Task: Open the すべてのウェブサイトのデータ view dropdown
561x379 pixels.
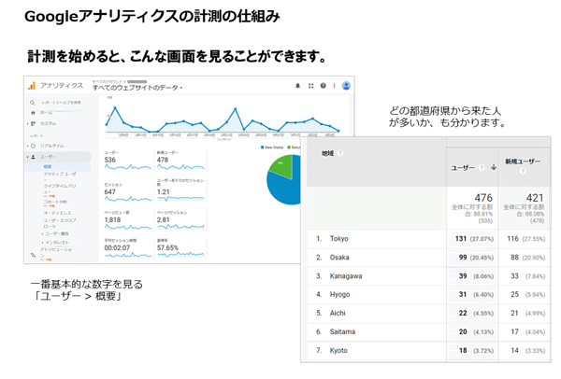Action: (x=137, y=88)
